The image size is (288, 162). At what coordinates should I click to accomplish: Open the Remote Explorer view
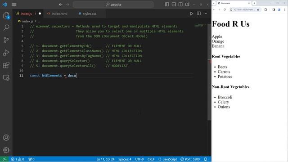[6, 77]
